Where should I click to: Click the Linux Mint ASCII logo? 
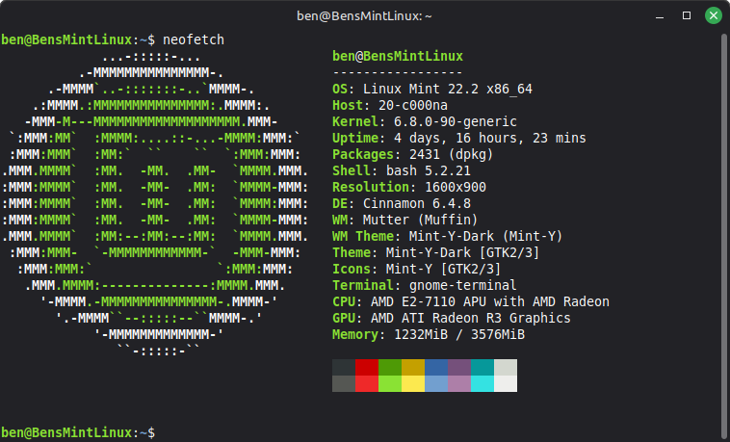point(156,202)
